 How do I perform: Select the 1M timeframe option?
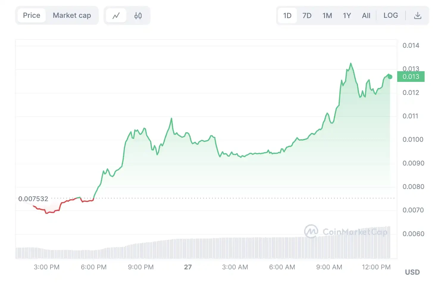[x=327, y=15]
